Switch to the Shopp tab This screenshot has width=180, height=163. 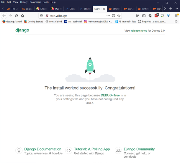pyautogui.click(x=42, y=9)
